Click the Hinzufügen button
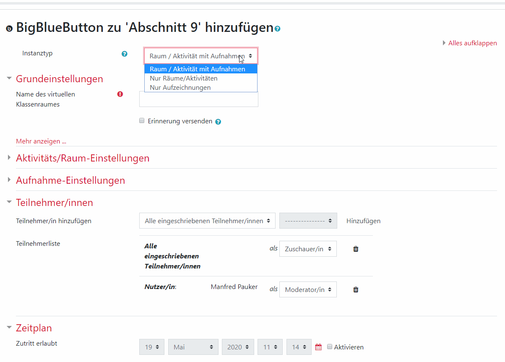 (363, 221)
